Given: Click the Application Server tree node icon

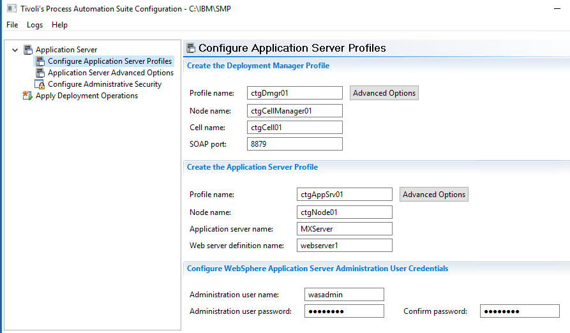Looking at the screenshot, I should coord(28,50).
